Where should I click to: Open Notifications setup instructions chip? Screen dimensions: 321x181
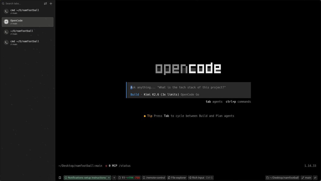[x=85, y=178]
